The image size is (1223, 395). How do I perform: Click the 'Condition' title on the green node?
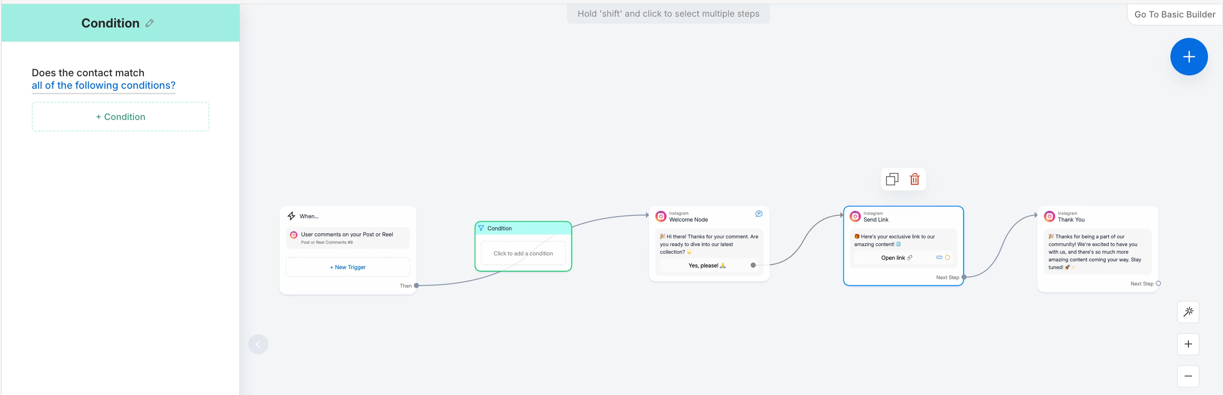click(499, 228)
